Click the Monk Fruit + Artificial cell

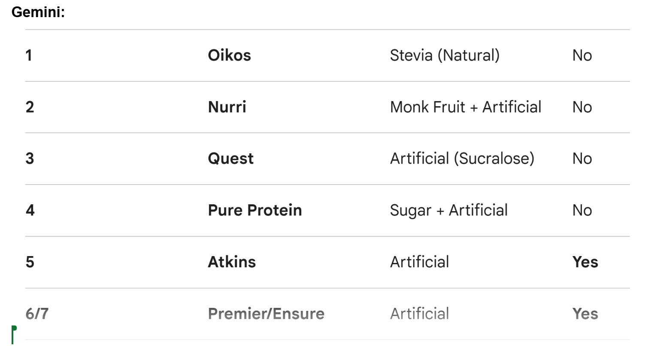466,107
